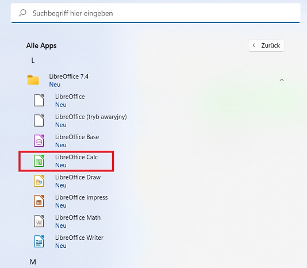Select the LibreOffice 7.4 folder label
Image resolution: width=307 pixels, height=268 pixels.
click(69, 76)
